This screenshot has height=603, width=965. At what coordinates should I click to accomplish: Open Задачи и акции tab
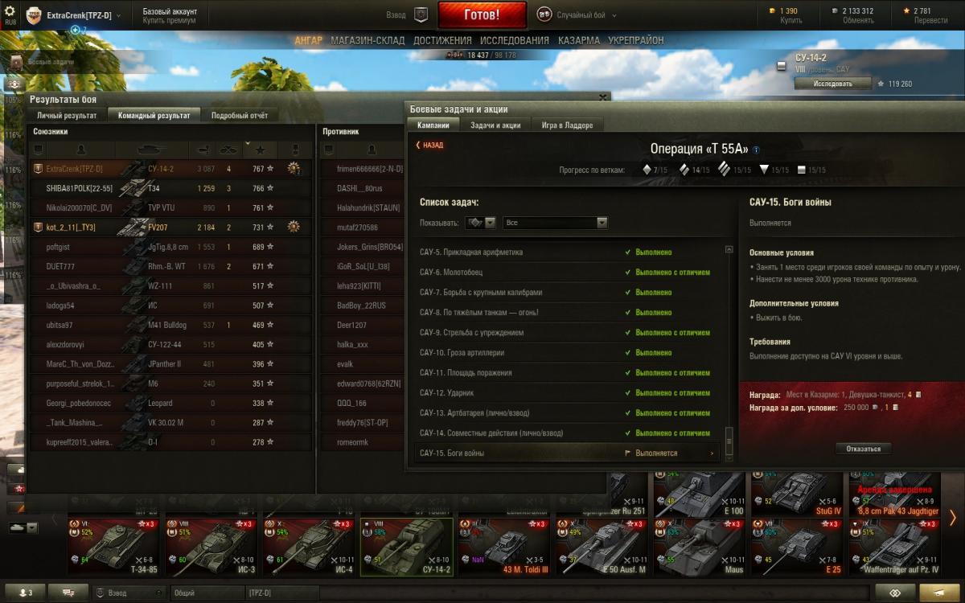[495, 125]
